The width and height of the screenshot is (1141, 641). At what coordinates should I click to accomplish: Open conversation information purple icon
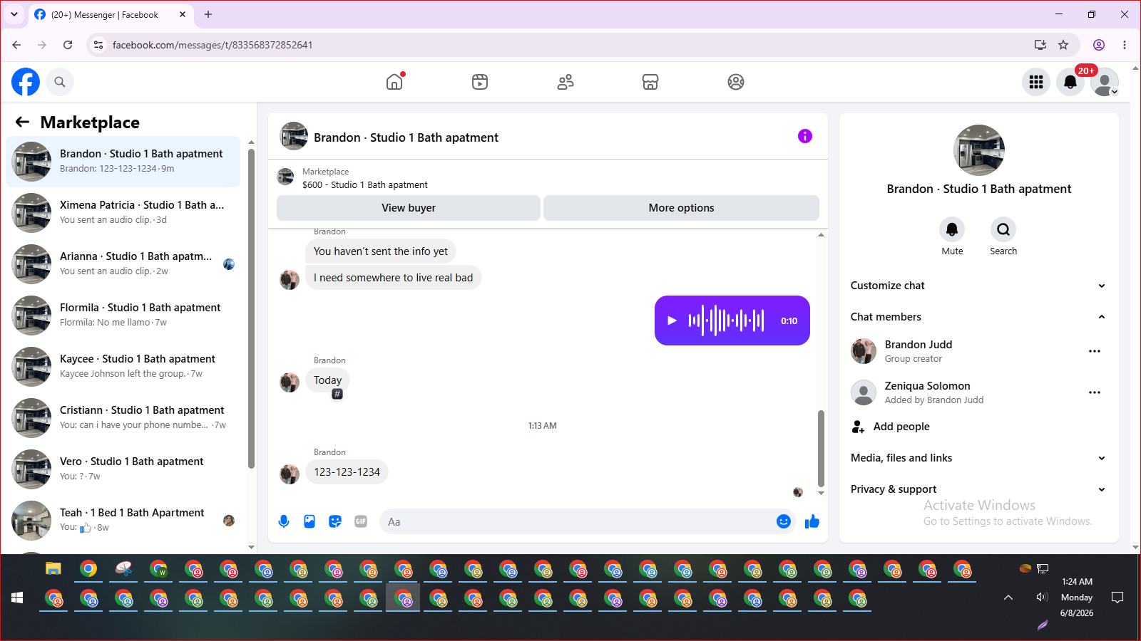point(805,136)
